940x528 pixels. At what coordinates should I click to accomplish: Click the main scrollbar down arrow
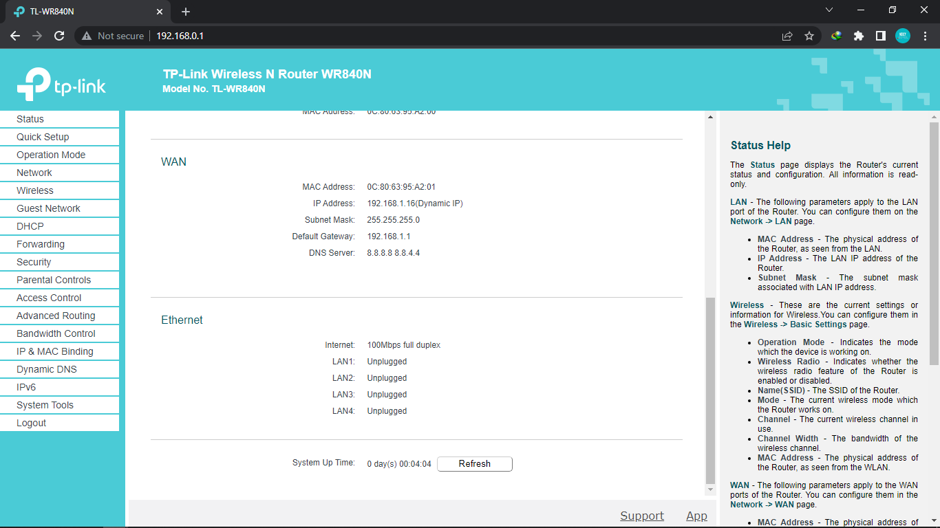tap(711, 489)
